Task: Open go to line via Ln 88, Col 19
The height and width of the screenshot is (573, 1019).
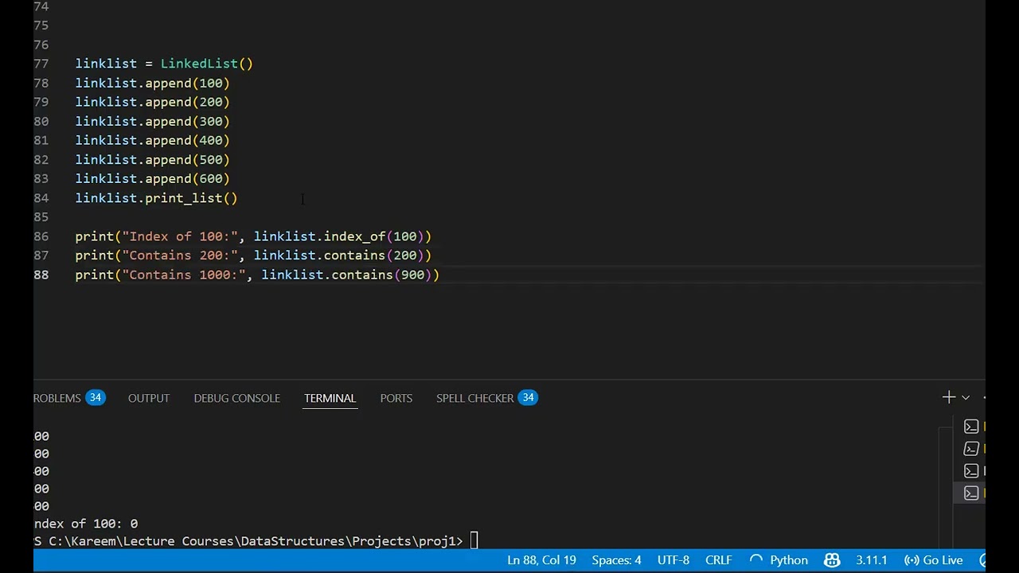Action: pyautogui.click(x=541, y=560)
